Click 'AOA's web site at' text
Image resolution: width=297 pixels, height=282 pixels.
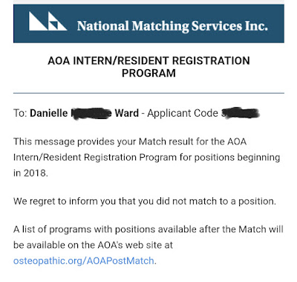click(x=135, y=245)
